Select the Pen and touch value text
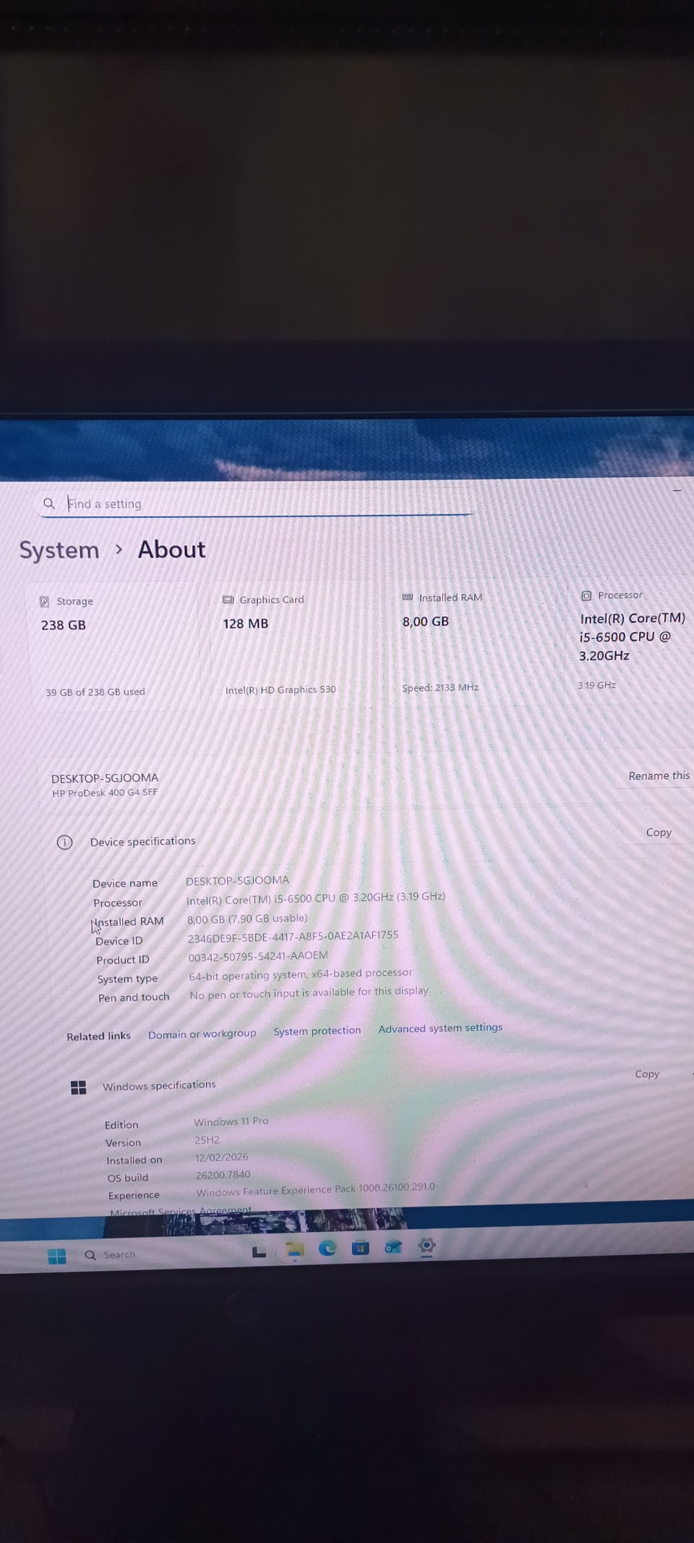This screenshot has height=1543, width=694. [x=309, y=993]
